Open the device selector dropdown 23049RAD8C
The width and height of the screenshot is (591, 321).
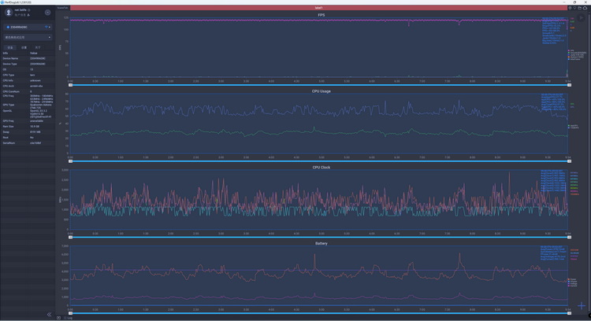point(28,27)
